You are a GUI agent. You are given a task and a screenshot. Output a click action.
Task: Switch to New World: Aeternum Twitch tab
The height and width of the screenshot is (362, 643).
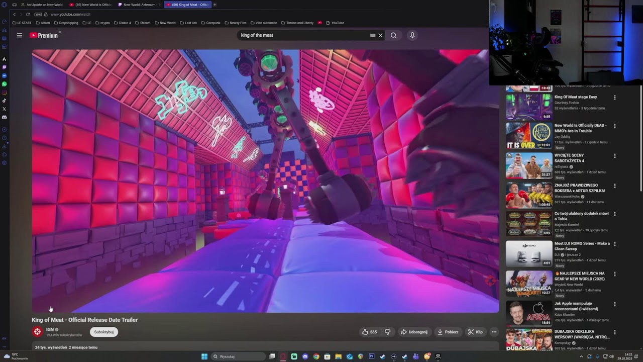tap(139, 5)
